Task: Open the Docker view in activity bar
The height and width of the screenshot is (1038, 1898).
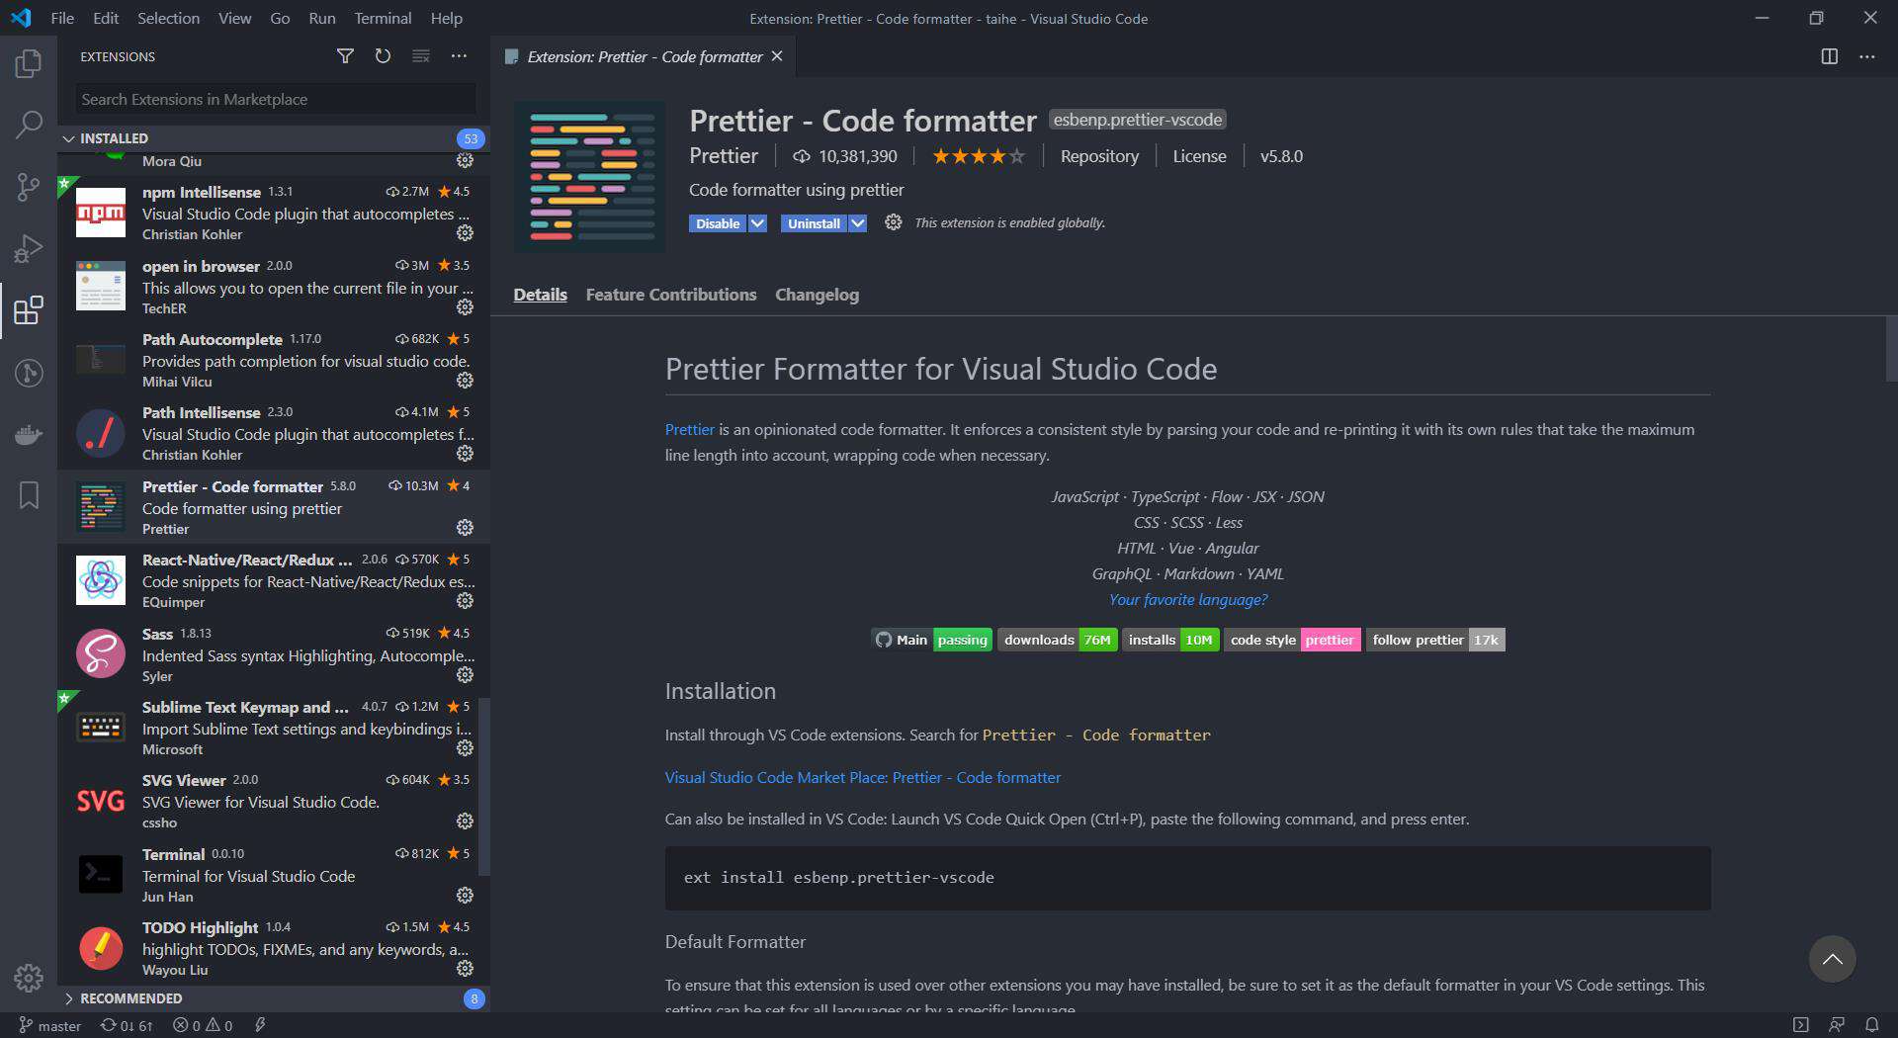Action: coord(29,434)
